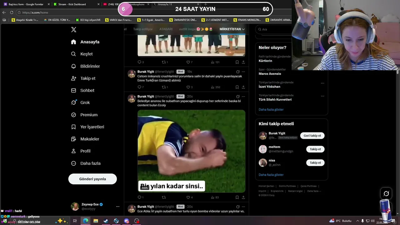This screenshot has height=225, width=400.
Task: Bookmark the top tweet with 121 views
Action: [x=237, y=62]
